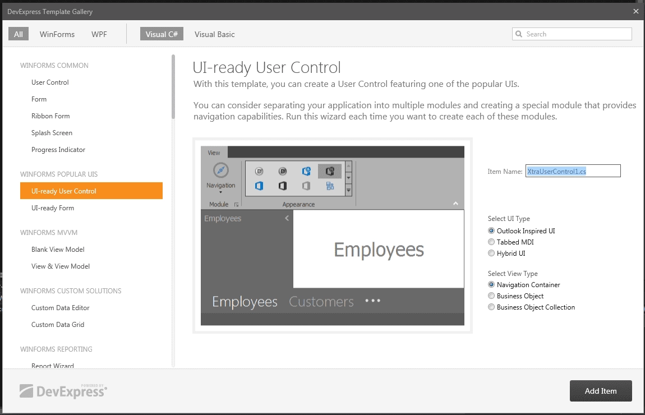Click the Item Name text field

pyautogui.click(x=573, y=171)
